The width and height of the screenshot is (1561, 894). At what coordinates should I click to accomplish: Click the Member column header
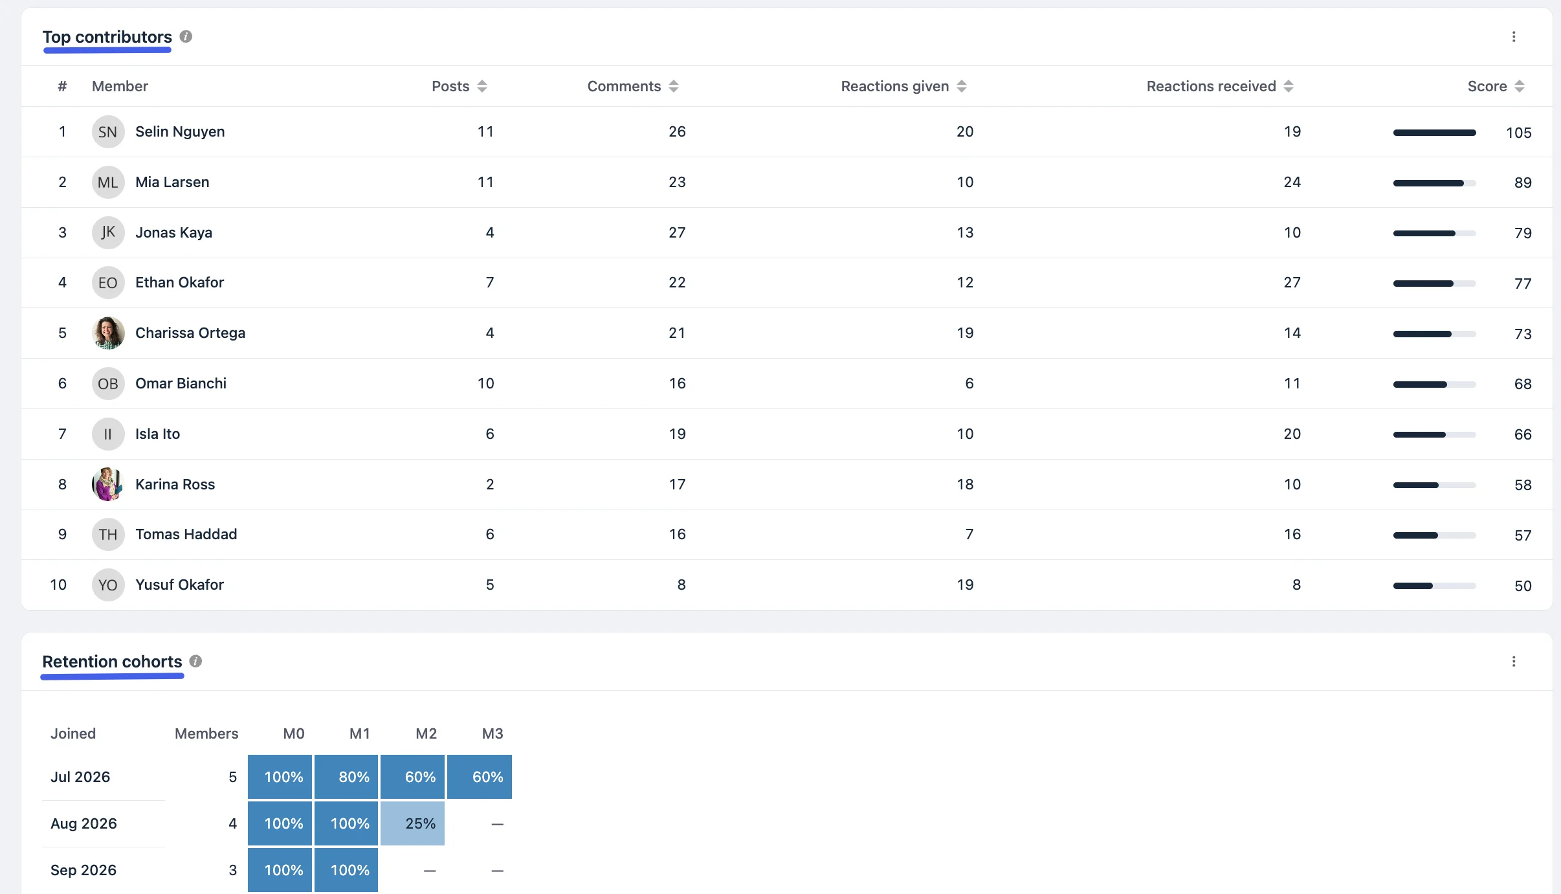point(120,86)
